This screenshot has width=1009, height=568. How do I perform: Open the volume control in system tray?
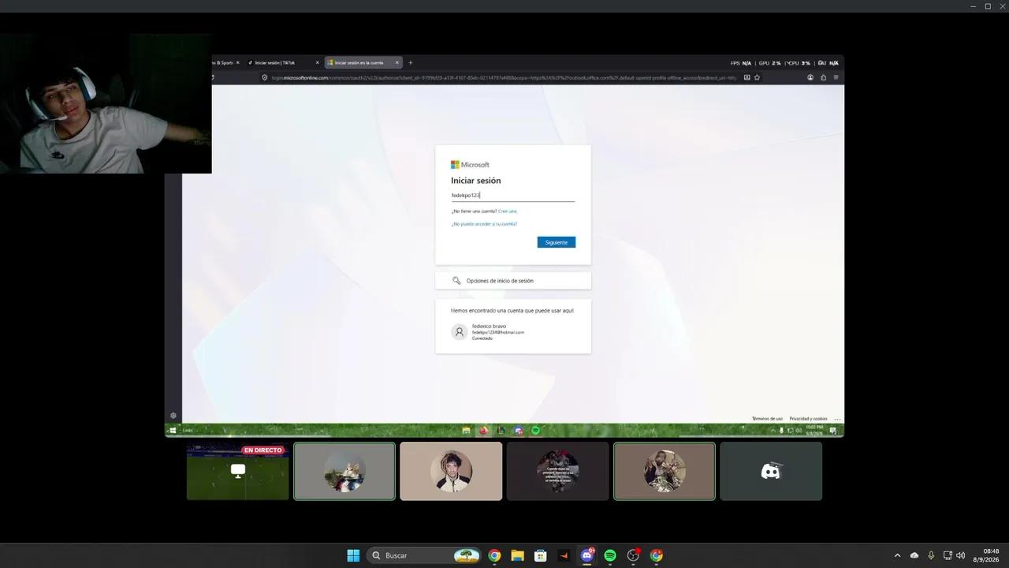click(x=960, y=555)
